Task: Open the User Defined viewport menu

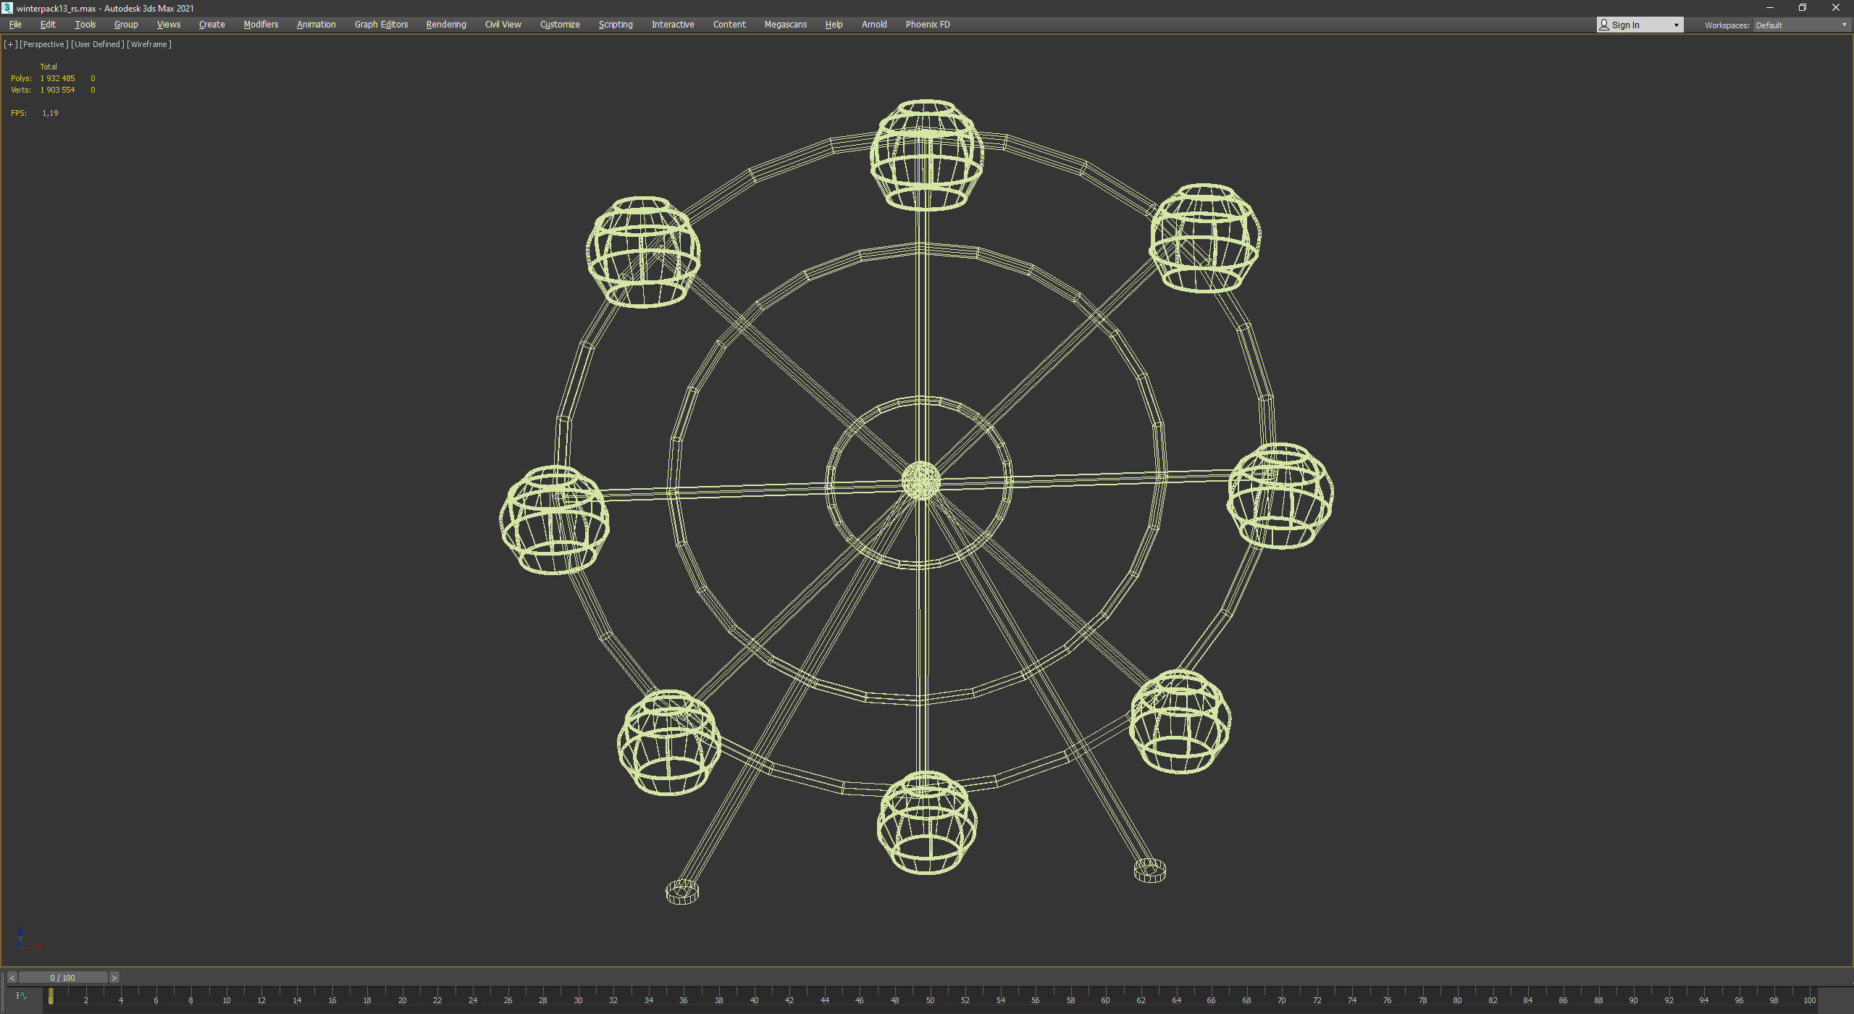Action: coord(97,44)
